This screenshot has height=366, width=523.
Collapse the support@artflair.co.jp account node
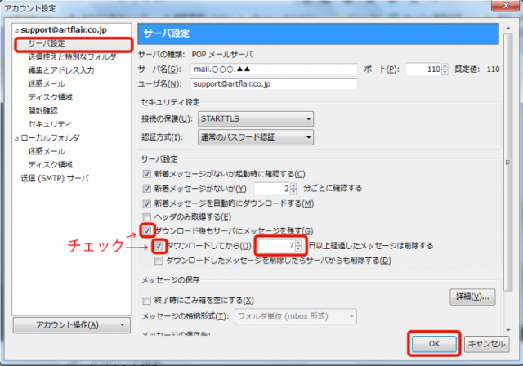[x=16, y=31]
